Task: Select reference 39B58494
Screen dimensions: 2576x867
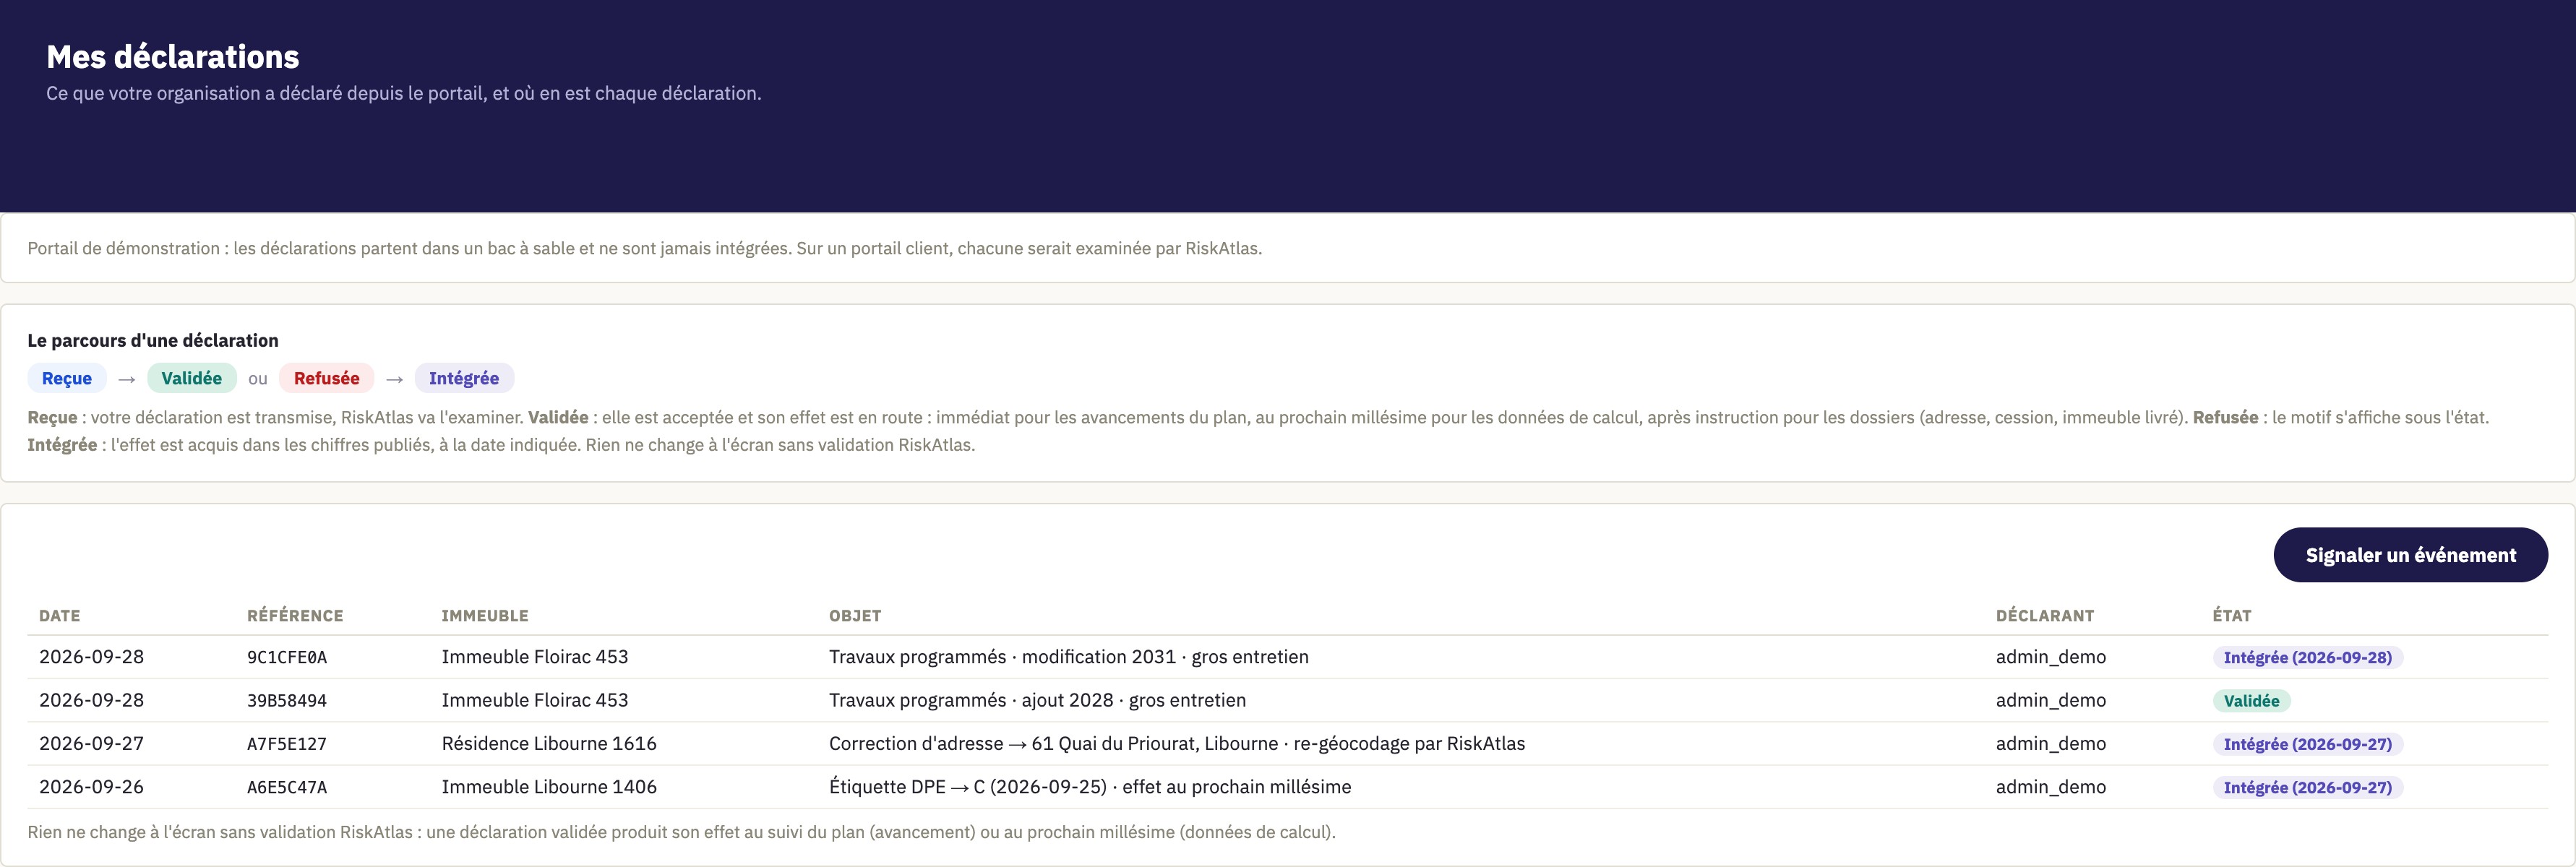Action: click(287, 701)
